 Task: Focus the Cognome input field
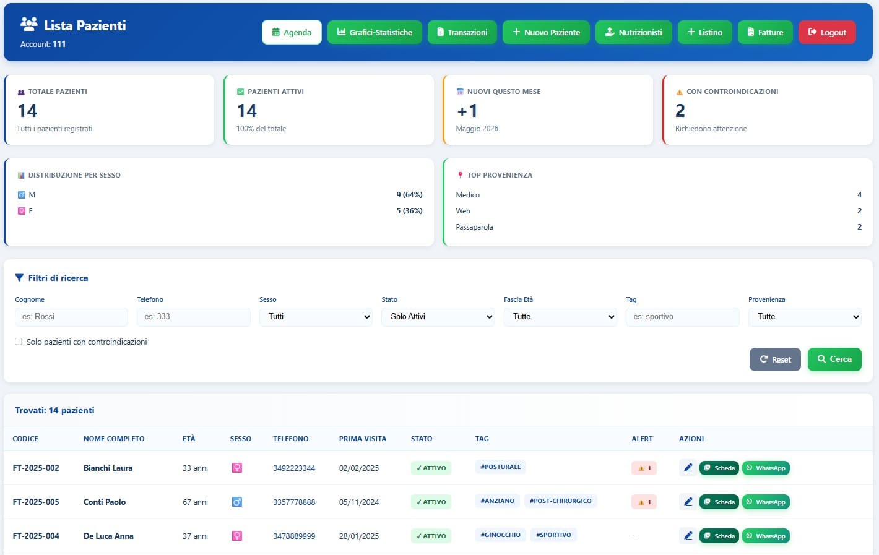coord(71,317)
